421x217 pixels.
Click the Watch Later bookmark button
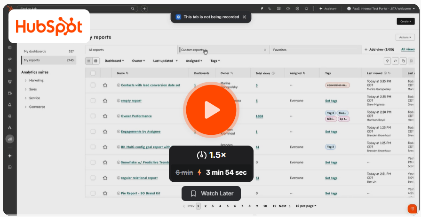[211, 194]
